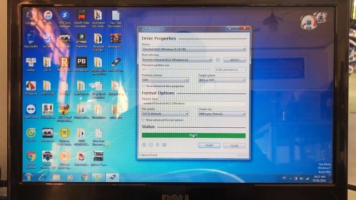Viewport: 356px width, 200px height.
Task: Toggle Show advanced format options
Action: (x=163, y=120)
